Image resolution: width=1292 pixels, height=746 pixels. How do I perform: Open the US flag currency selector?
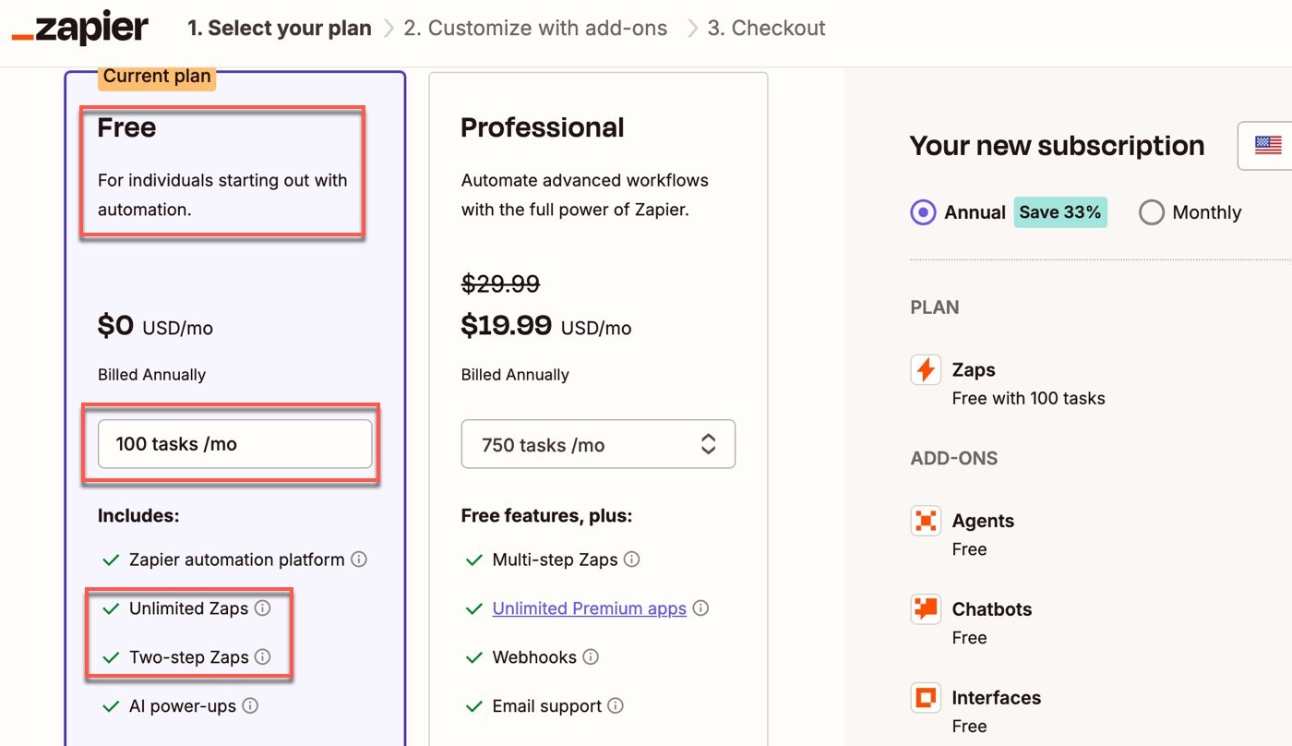(x=1265, y=146)
